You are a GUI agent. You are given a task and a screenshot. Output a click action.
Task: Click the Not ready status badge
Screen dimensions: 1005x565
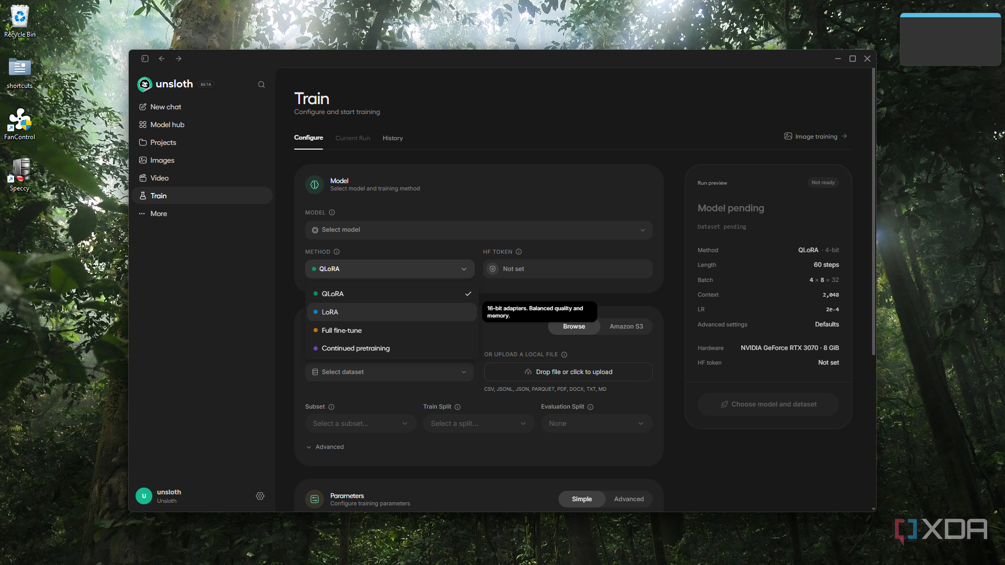823,183
